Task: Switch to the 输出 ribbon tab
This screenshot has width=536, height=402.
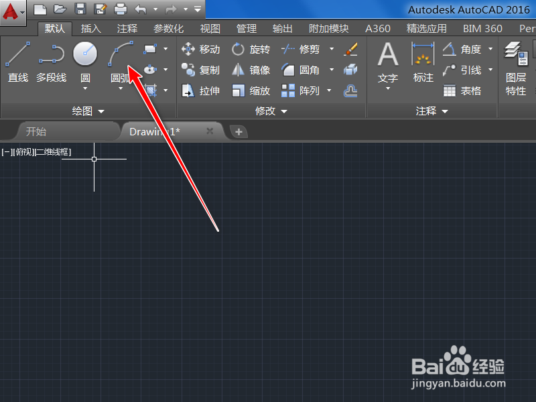Action: tap(283, 29)
